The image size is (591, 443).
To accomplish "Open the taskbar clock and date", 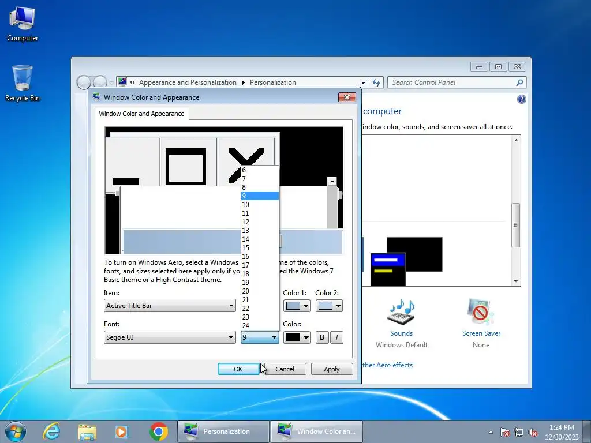I will pyautogui.click(x=562, y=431).
